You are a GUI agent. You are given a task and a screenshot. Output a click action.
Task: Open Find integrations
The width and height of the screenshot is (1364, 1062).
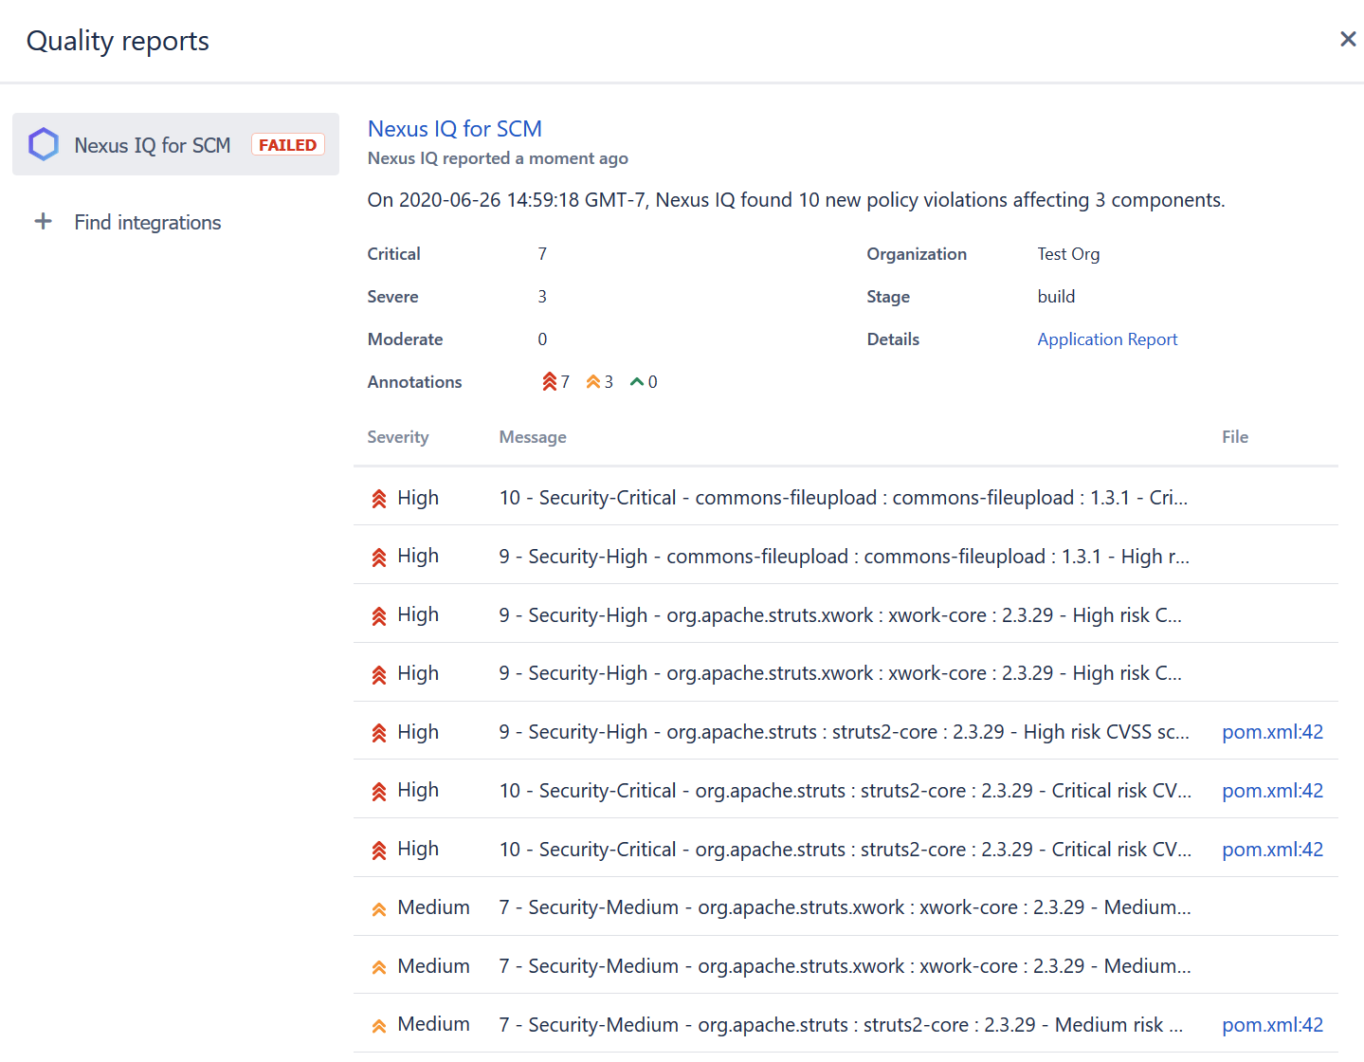[x=148, y=222]
